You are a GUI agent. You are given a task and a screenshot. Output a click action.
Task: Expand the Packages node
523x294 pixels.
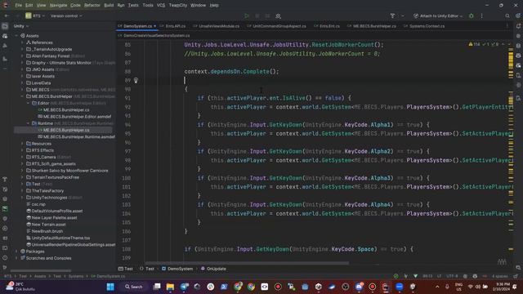16,252
